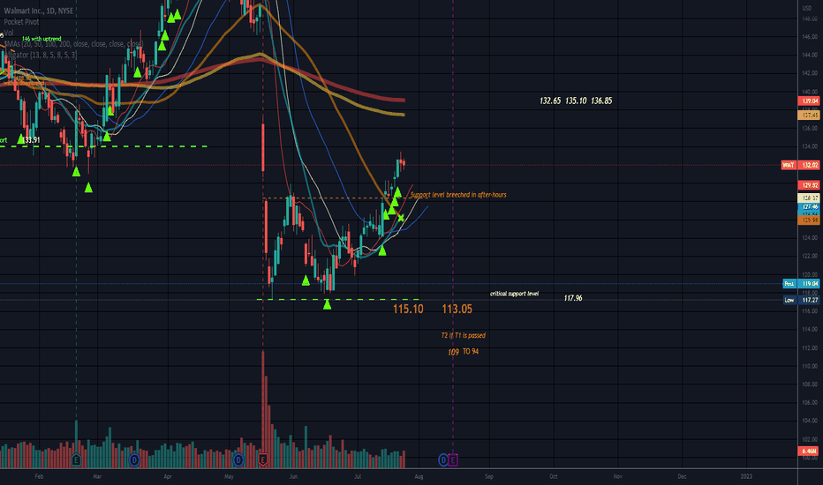Click the yellow-green X cross marker in July
The height and width of the screenshot is (485, 823).
pos(401,218)
